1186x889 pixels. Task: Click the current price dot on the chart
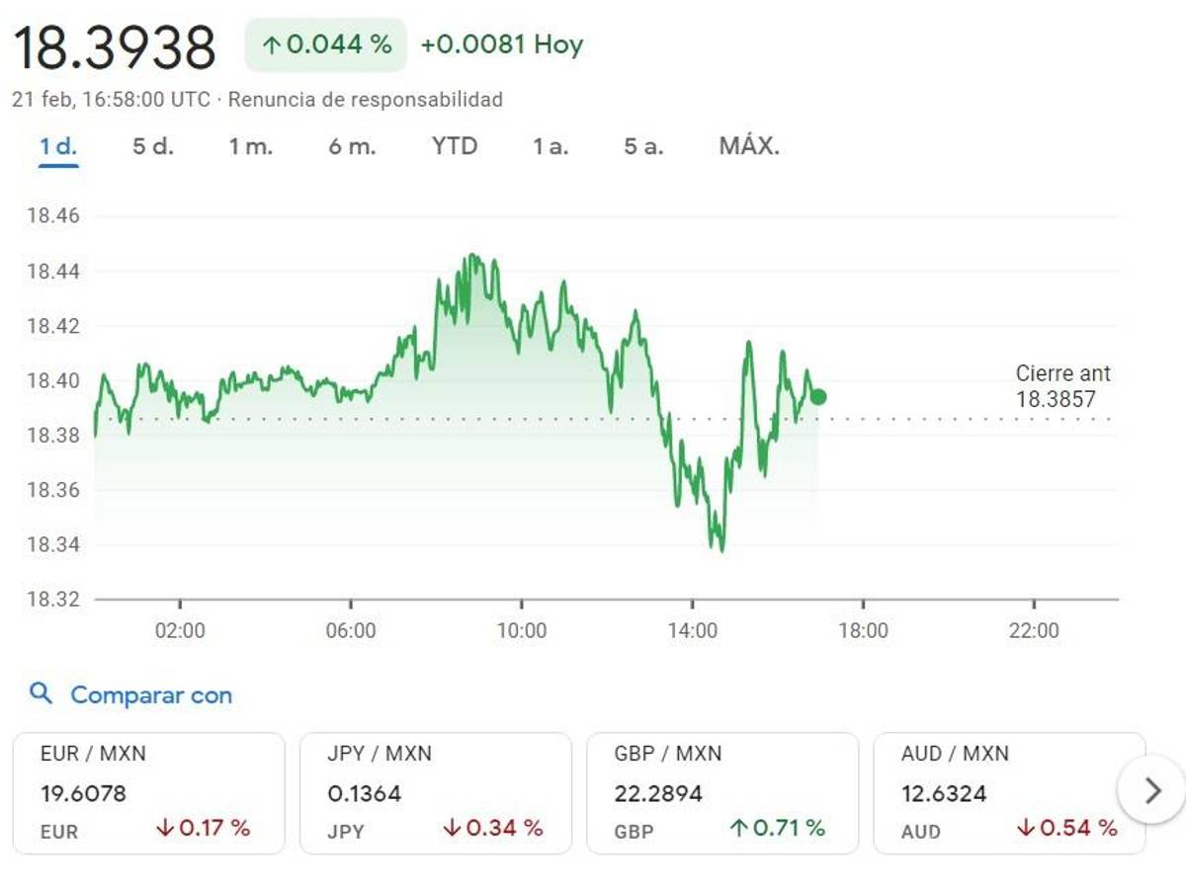[x=817, y=396]
